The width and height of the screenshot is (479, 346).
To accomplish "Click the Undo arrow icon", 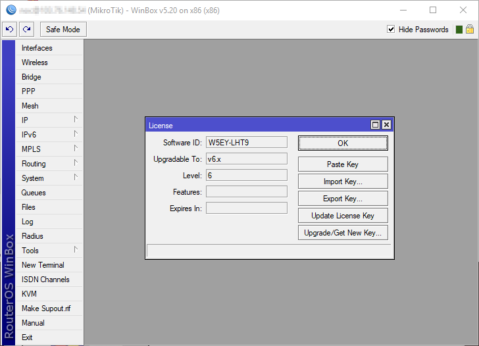I will 9,30.
